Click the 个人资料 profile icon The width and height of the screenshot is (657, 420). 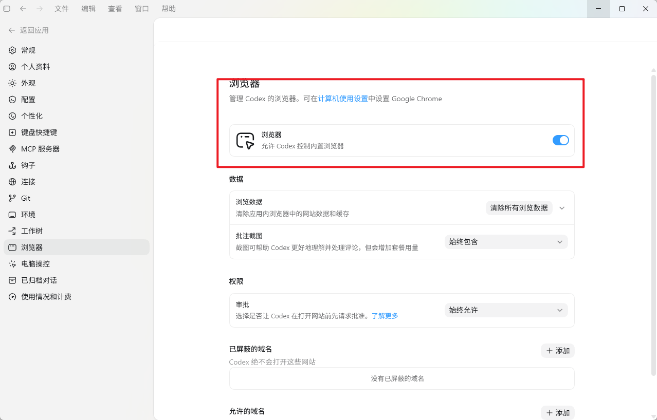click(x=12, y=67)
